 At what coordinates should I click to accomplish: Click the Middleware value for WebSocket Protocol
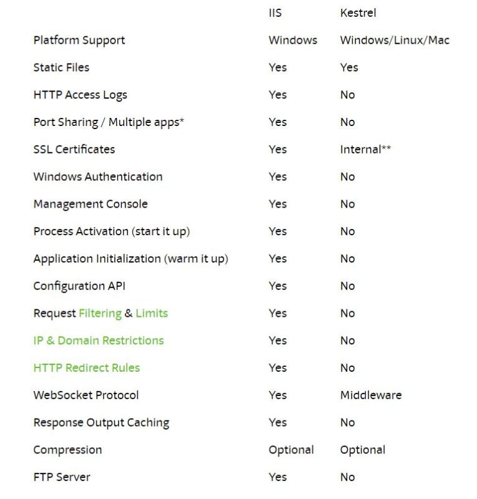pyautogui.click(x=370, y=395)
